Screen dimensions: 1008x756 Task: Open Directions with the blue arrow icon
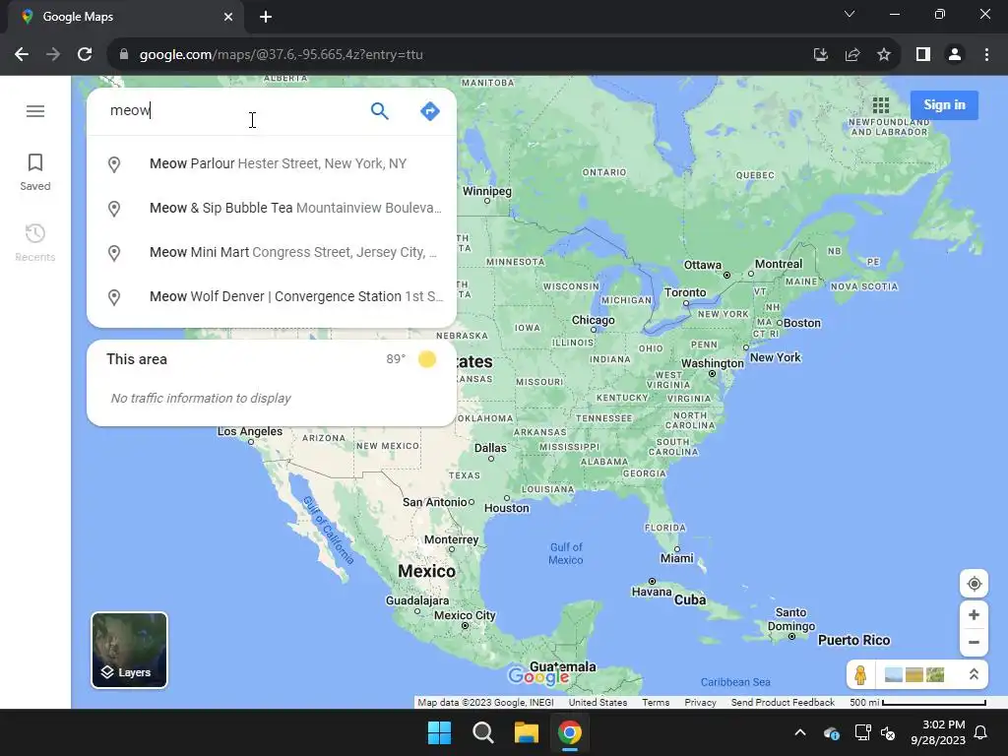click(x=430, y=111)
